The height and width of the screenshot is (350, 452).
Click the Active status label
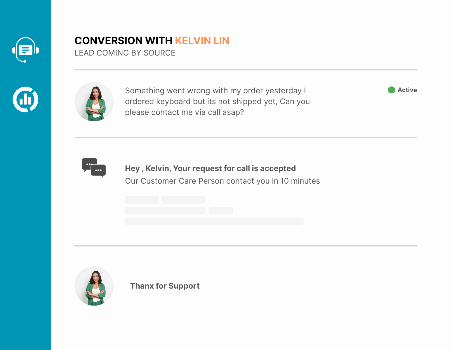click(407, 90)
